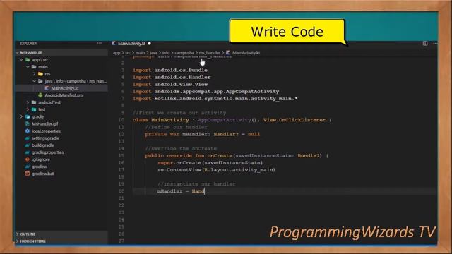The width and height of the screenshot is (452, 254).
Task: Click line number 21 in the gutter
Action: pos(121,198)
